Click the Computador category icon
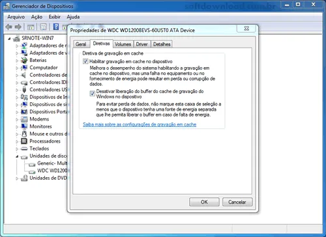326x237 pixels. click(24, 68)
